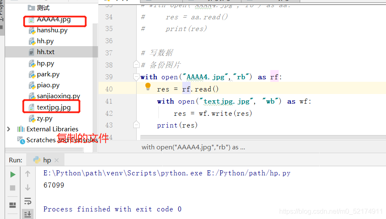Click the '# 写数据' comment on line 37
The height and width of the screenshot is (219, 386).
coord(157,53)
